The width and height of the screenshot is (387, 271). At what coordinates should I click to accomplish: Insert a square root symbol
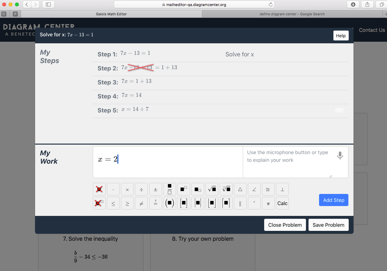point(212,189)
